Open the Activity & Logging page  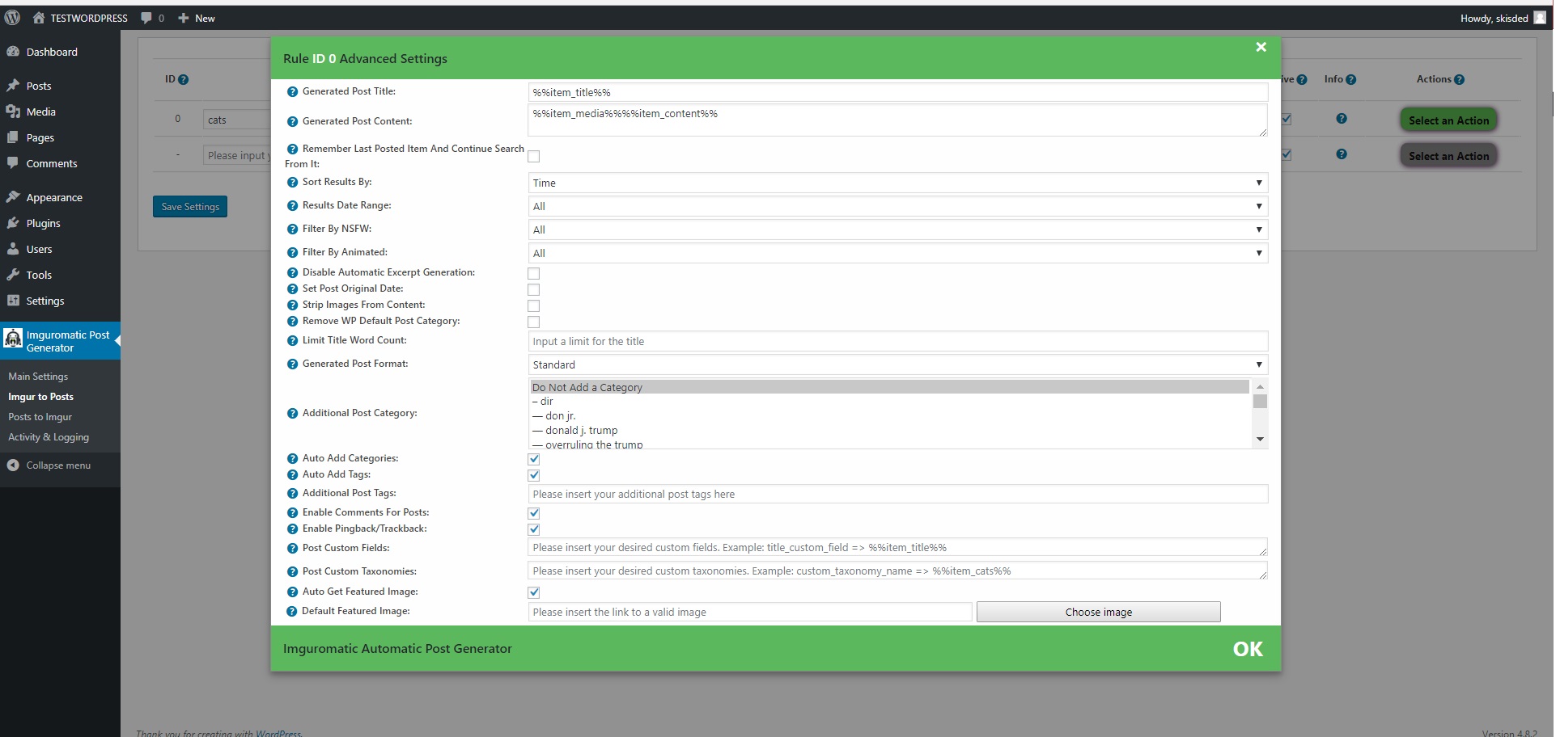click(48, 436)
